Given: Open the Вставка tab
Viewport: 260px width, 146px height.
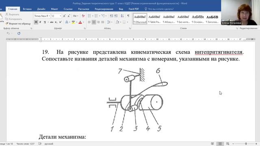Looking at the screenshot, I should coord(27,9).
